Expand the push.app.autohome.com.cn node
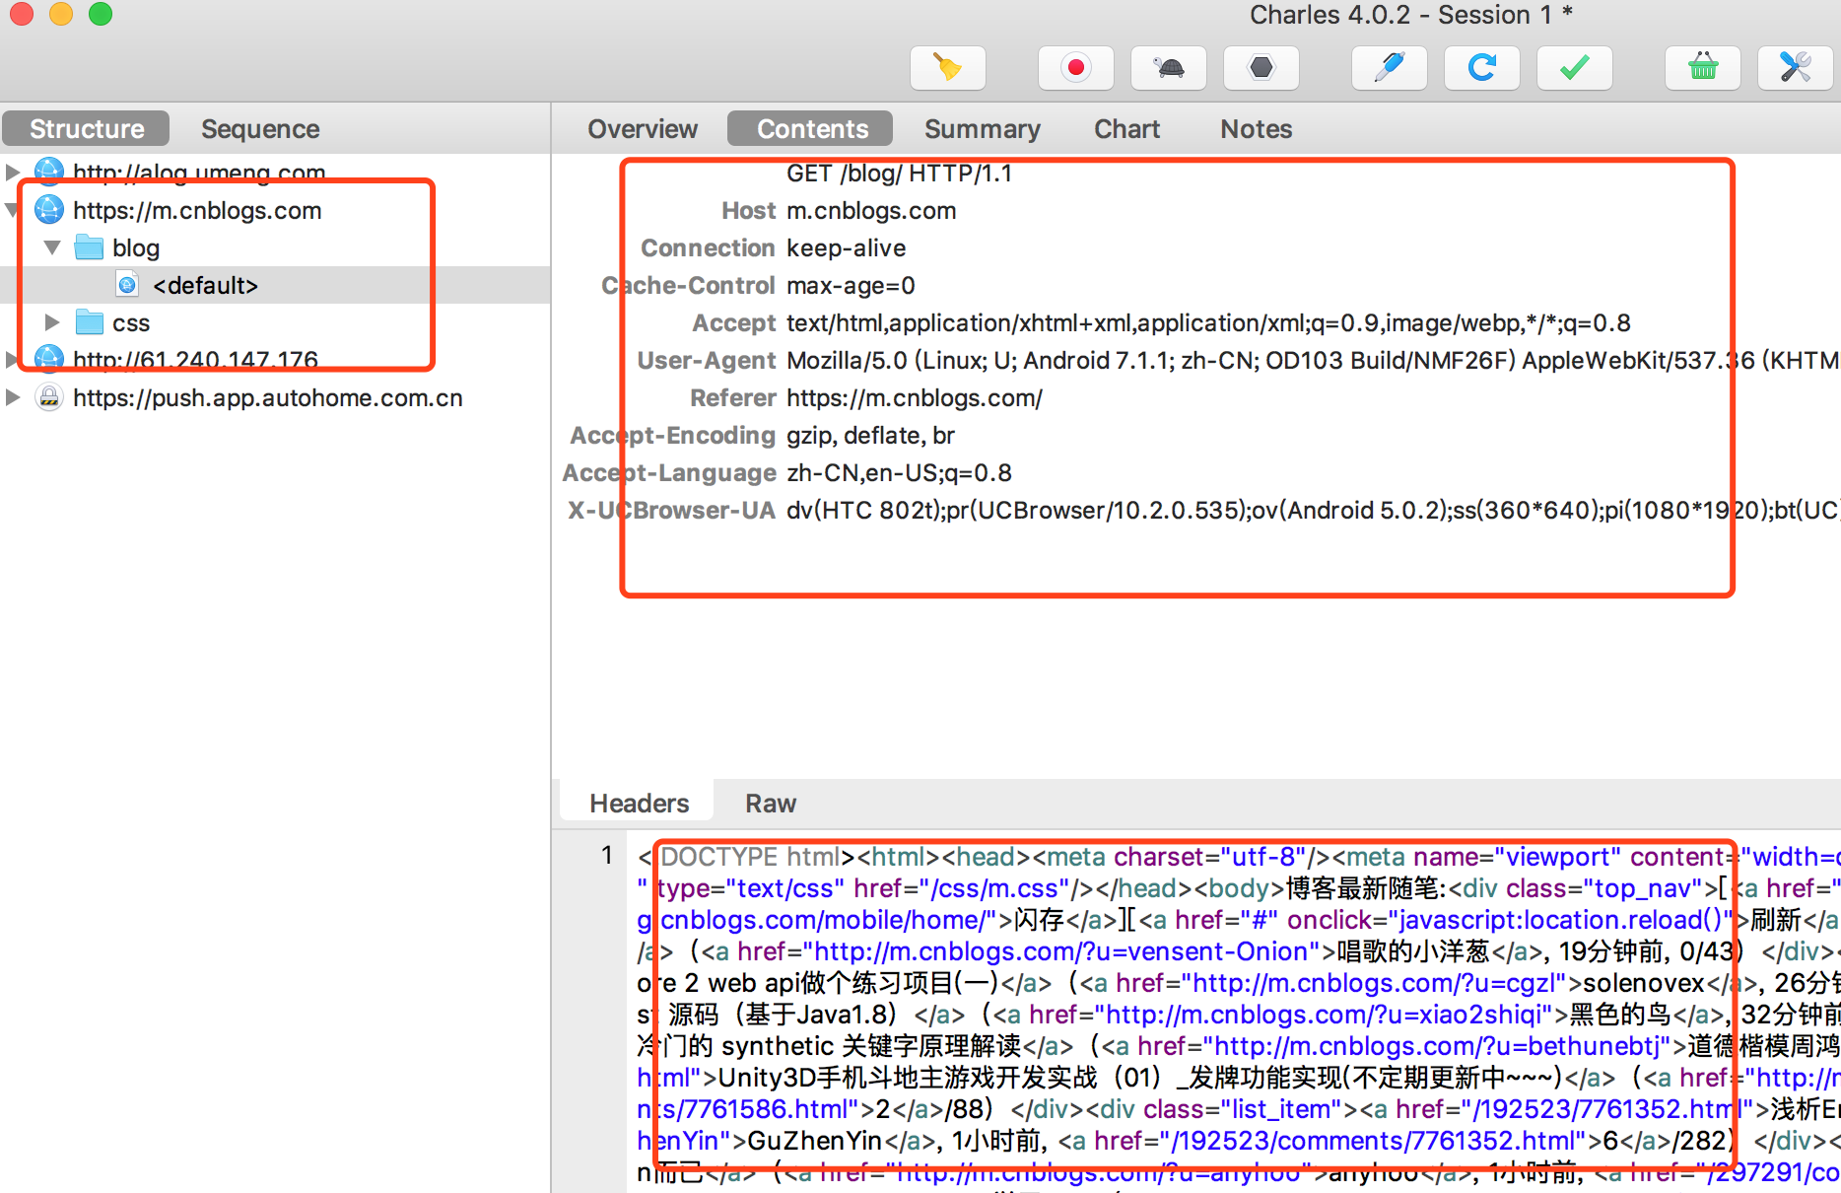The height and width of the screenshot is (1193, 1841). 12,397
